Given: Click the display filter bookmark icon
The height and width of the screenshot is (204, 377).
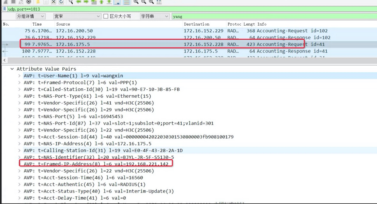Looking at the screenshot, I should 5,9.
